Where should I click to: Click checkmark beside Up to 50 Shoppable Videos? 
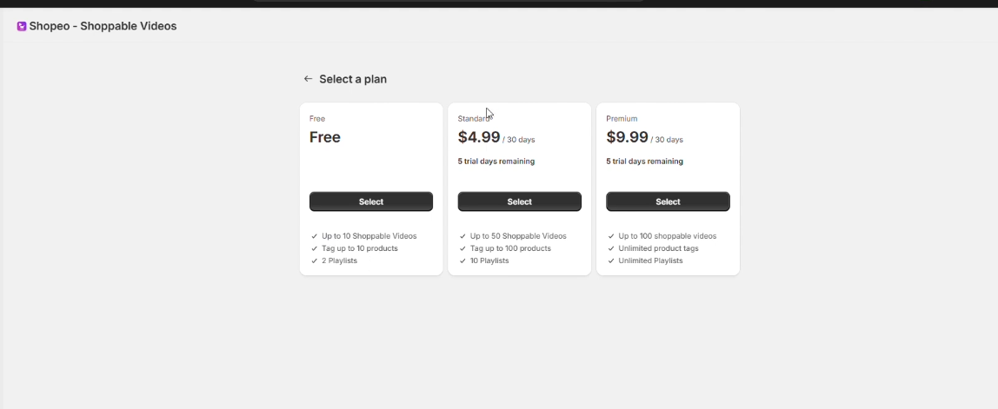(463, 236)
